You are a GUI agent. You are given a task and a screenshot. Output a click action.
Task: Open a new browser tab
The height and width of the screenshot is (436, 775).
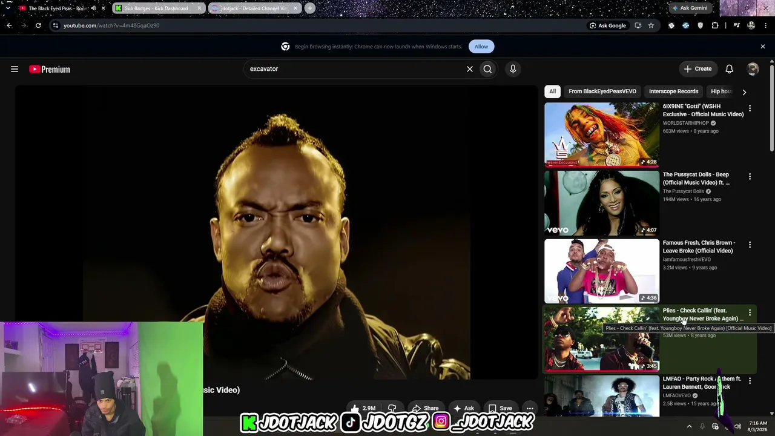(309, 8)
